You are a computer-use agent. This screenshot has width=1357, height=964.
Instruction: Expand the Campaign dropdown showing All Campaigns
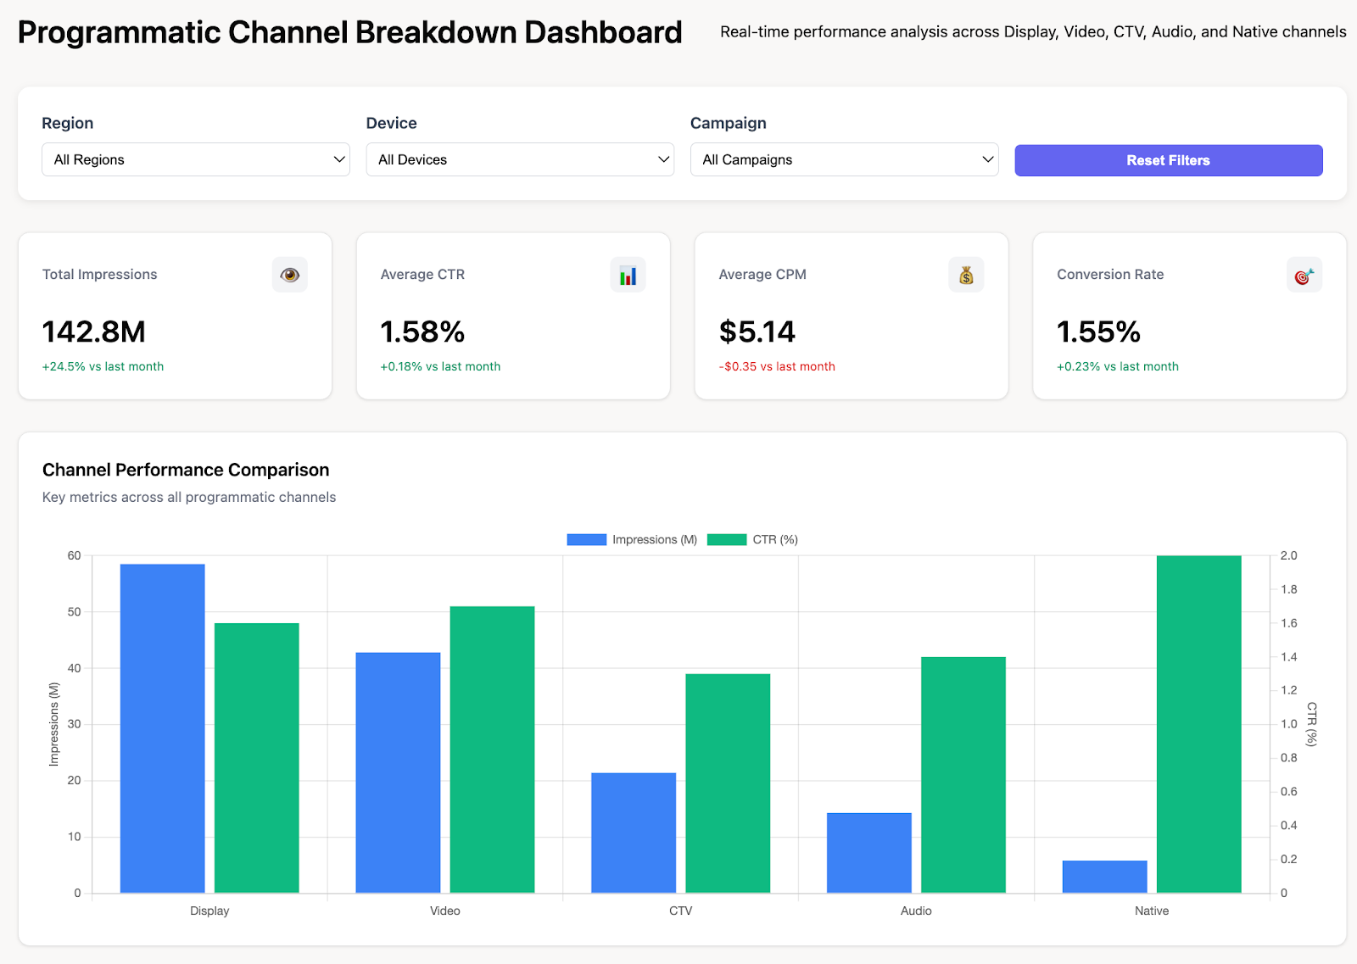point(844,159)
